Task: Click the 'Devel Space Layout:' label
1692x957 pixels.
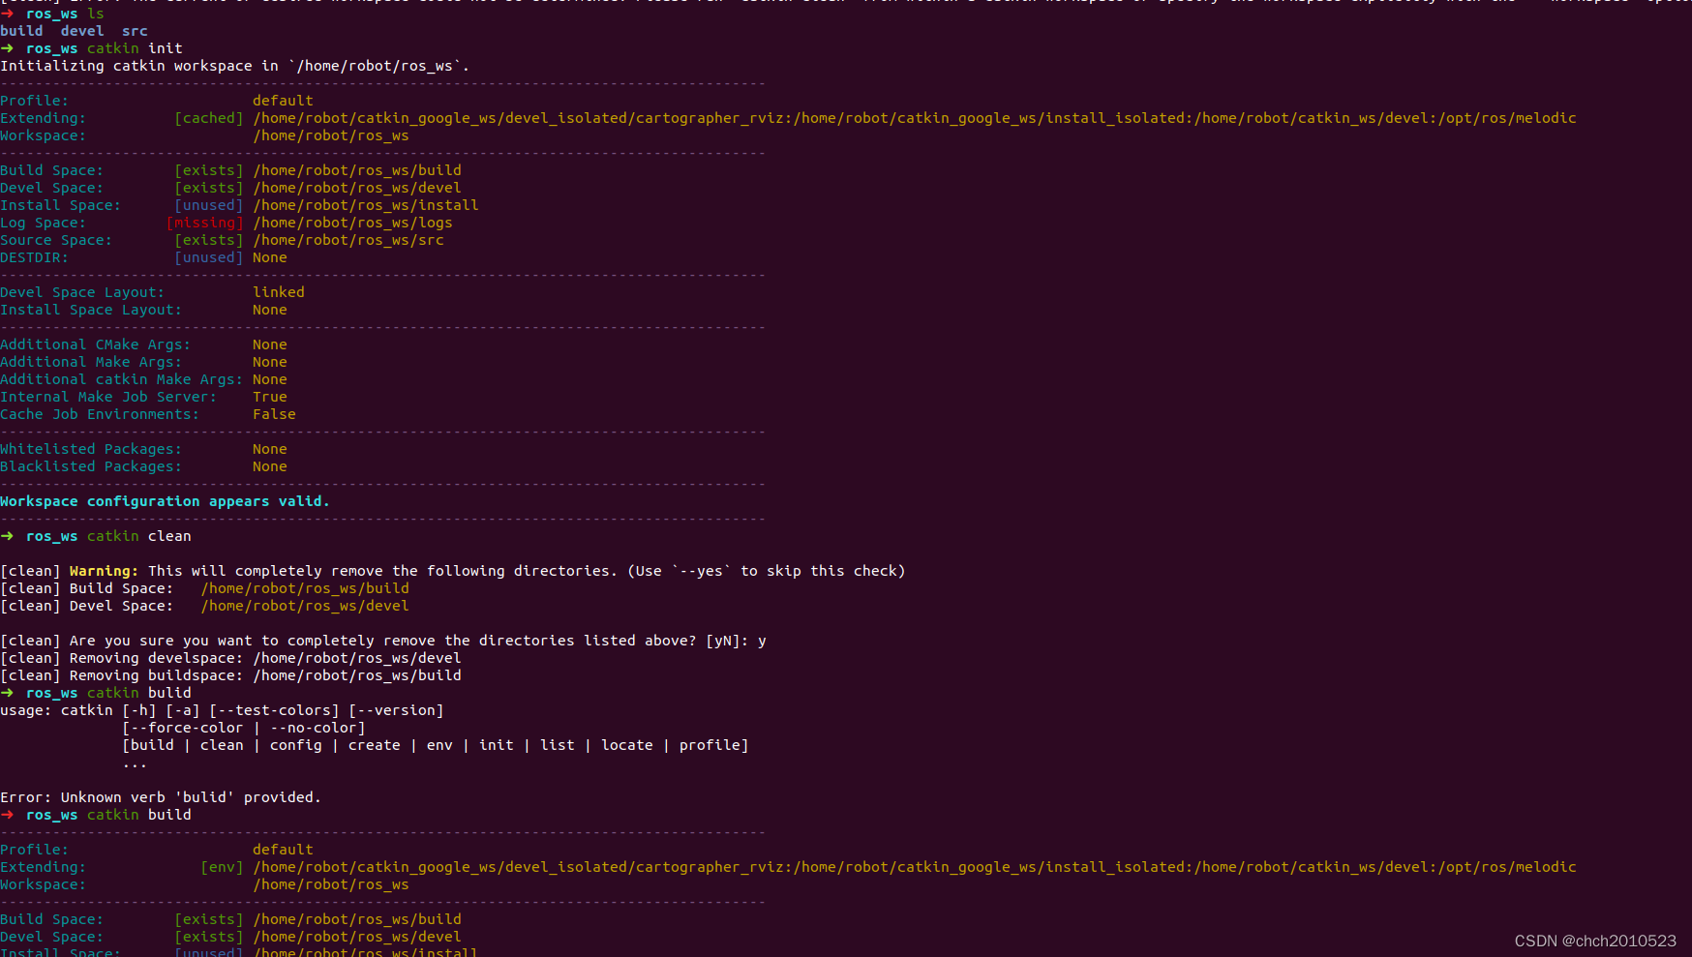Action: 82,292
